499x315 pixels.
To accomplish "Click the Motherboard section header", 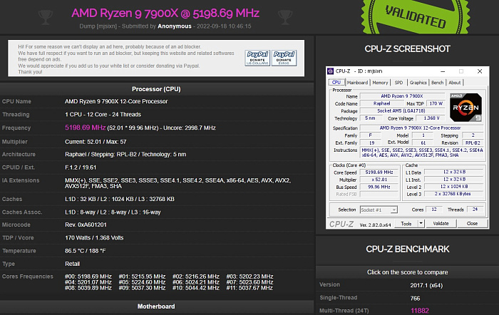I will (156, 306).
